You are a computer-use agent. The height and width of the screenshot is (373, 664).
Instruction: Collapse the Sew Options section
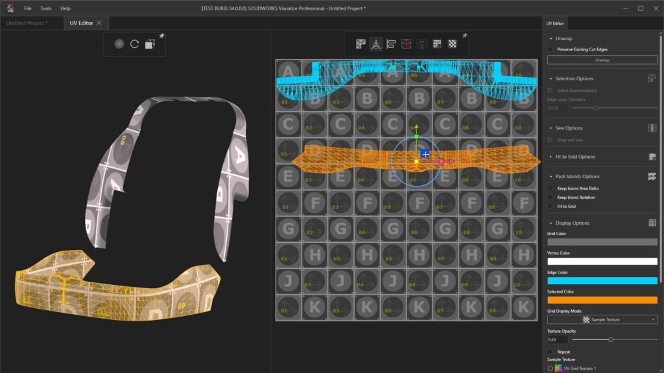[x=551, y=128]
